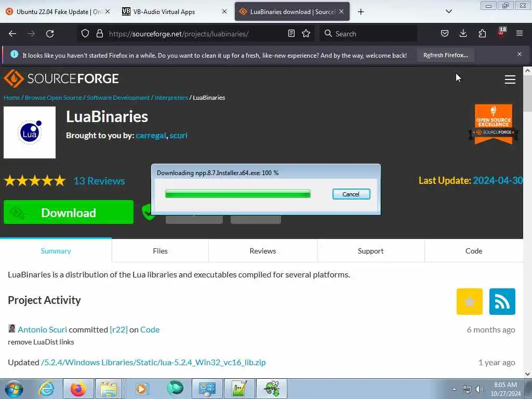Click the Firefox Search box
This screenshot has width=532, height=399.
click(x=369, y=34)
